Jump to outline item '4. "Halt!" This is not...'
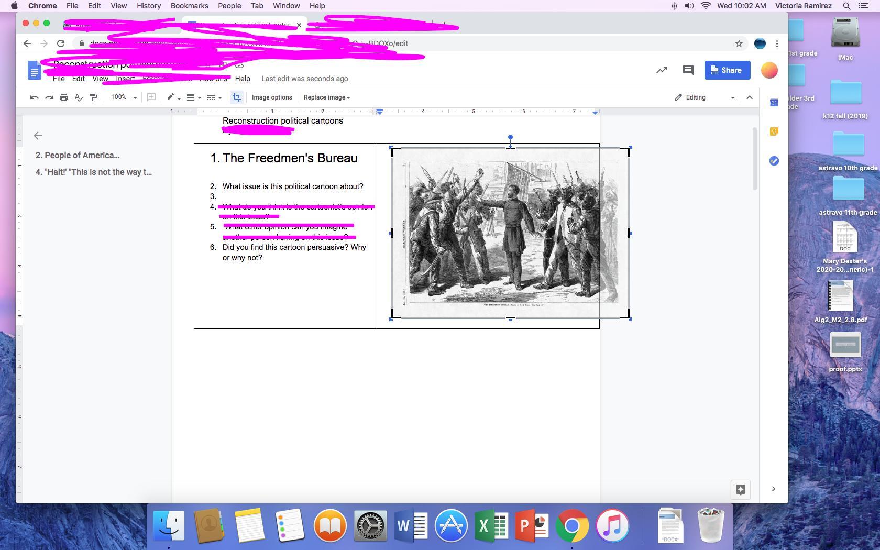The height and width of the screenshot is (550, 880). click(94, 172)
